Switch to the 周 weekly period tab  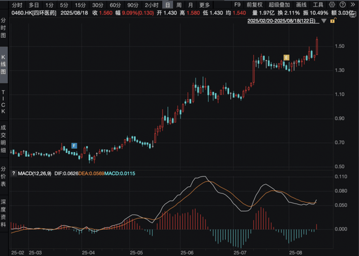point(179,5)
